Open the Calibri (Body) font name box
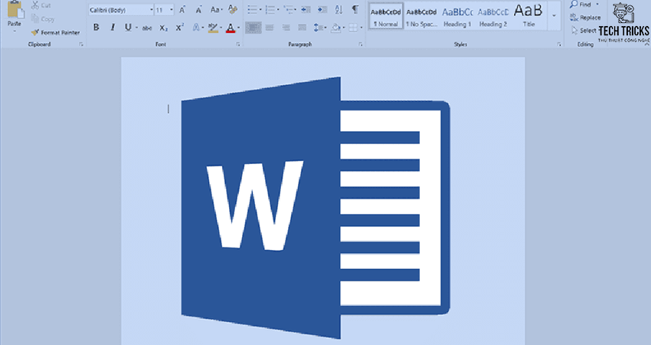The image size is (651, 345). (x=121, y=9)
